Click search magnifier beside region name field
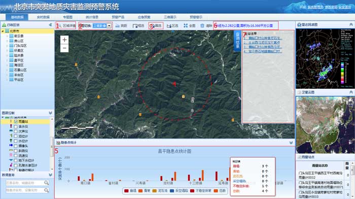Viewport: 355px width, 199px height. [47, 182]
